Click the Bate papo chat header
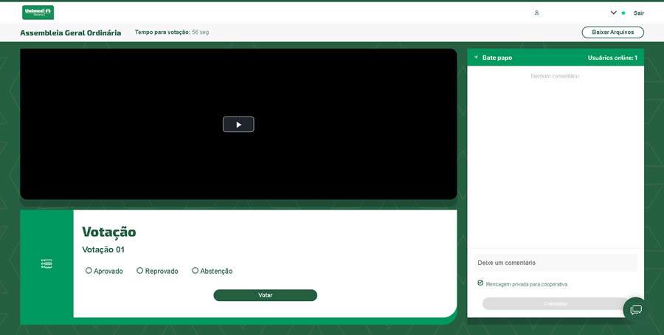 497,58
